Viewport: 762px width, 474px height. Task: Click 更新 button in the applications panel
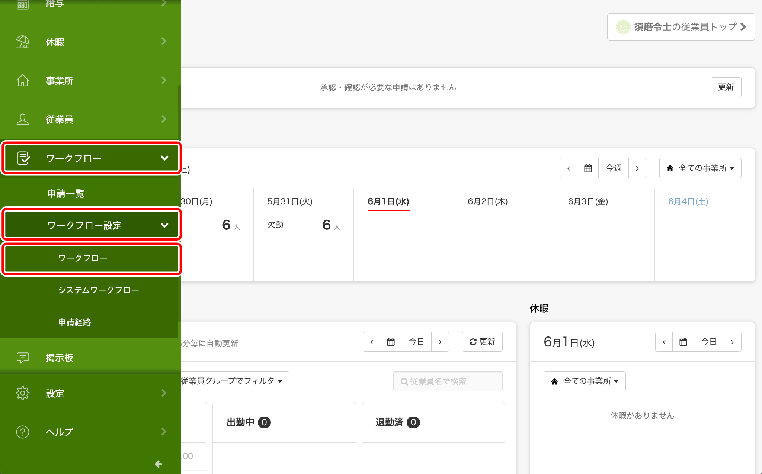726,87
